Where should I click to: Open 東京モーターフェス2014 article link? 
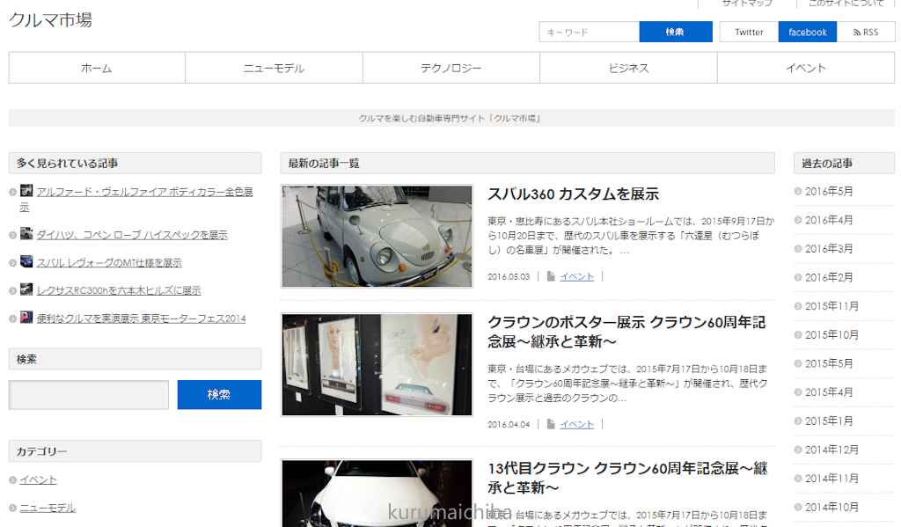142,318
